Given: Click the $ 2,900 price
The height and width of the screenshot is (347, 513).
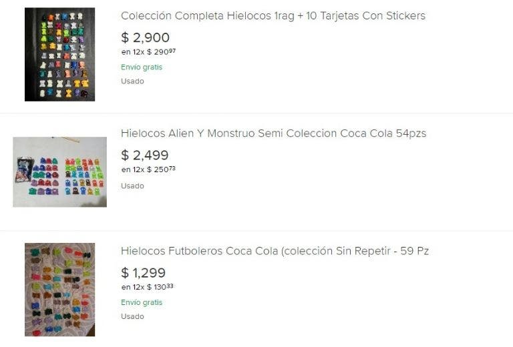Looking at the screenshot, I should (x=145, y=37).
